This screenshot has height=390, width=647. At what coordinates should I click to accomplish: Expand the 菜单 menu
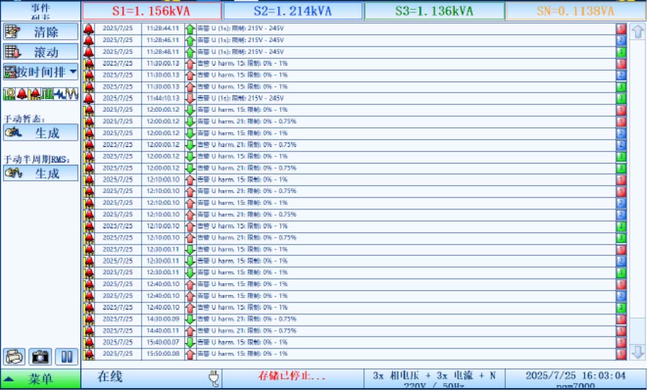40,379
